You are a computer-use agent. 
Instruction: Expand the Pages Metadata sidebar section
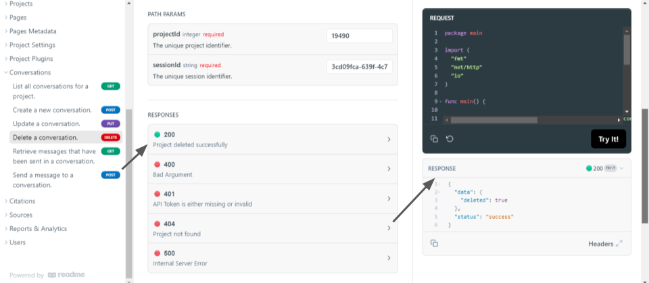pyautogui.click(x=30, y=31)
